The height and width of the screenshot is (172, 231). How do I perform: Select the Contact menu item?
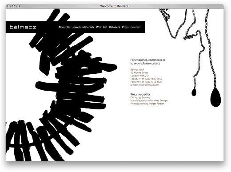(135, 27)
